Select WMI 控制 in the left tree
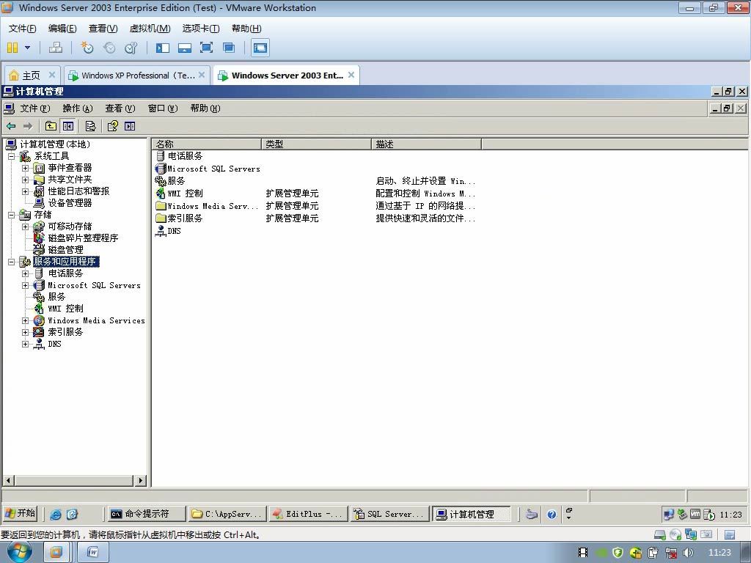 click(65, 309)
